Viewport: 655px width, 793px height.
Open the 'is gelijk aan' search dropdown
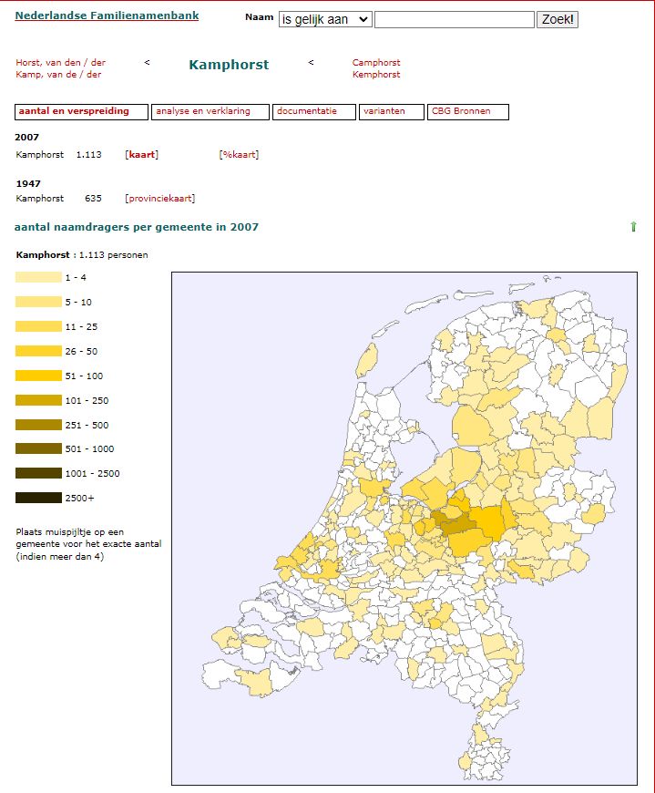(x=325, y=19)
